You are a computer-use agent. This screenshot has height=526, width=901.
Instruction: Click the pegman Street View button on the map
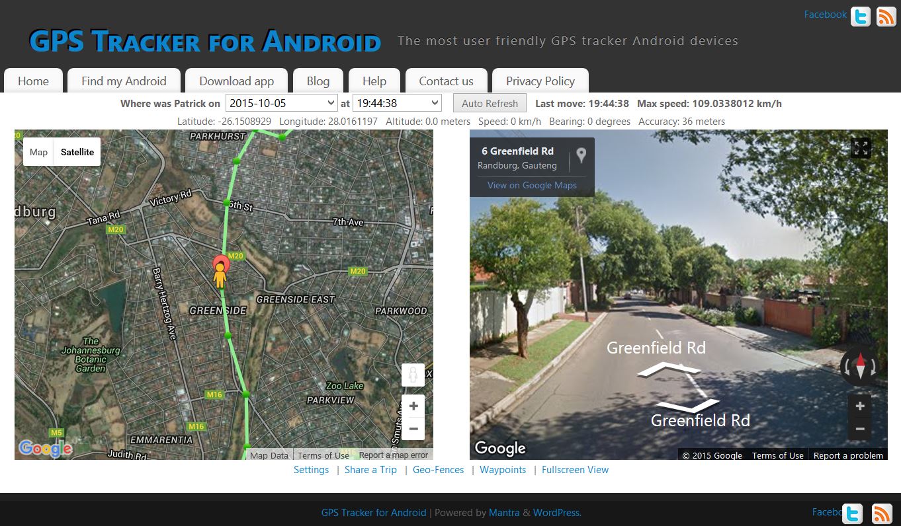413,375
